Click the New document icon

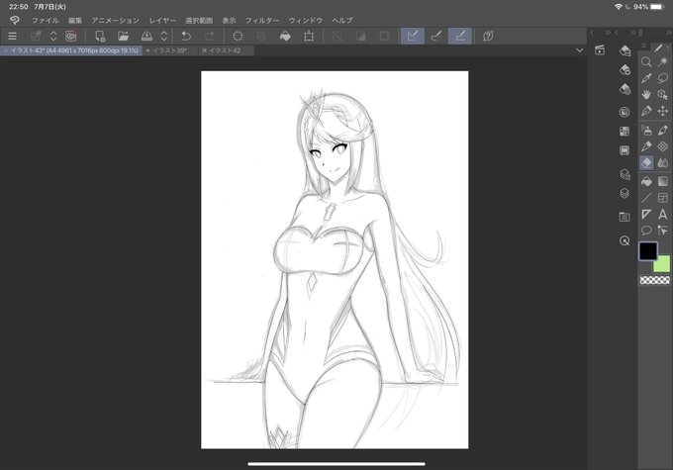click(100, 36)
